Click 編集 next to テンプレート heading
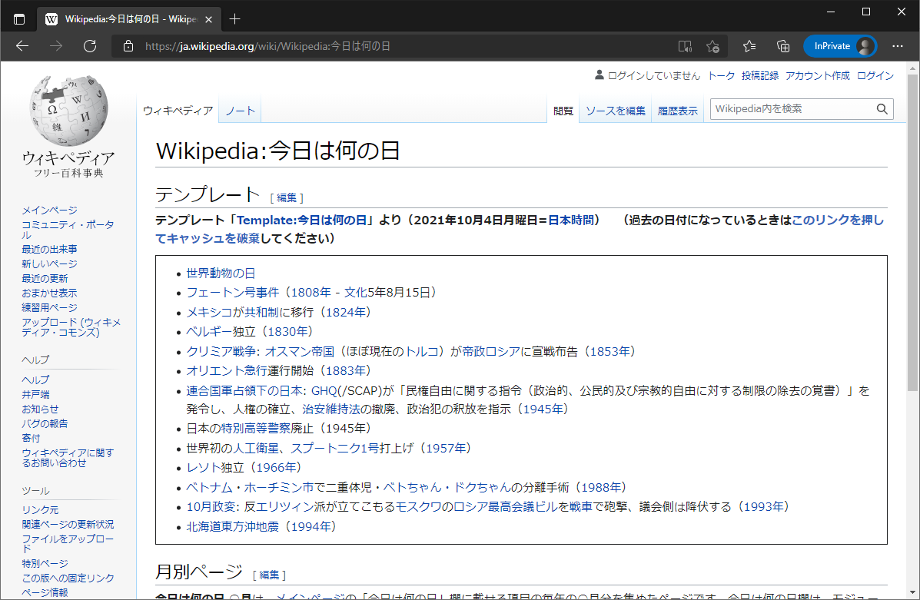This screenshot has height=600, width=920. [x=287, y=198]
